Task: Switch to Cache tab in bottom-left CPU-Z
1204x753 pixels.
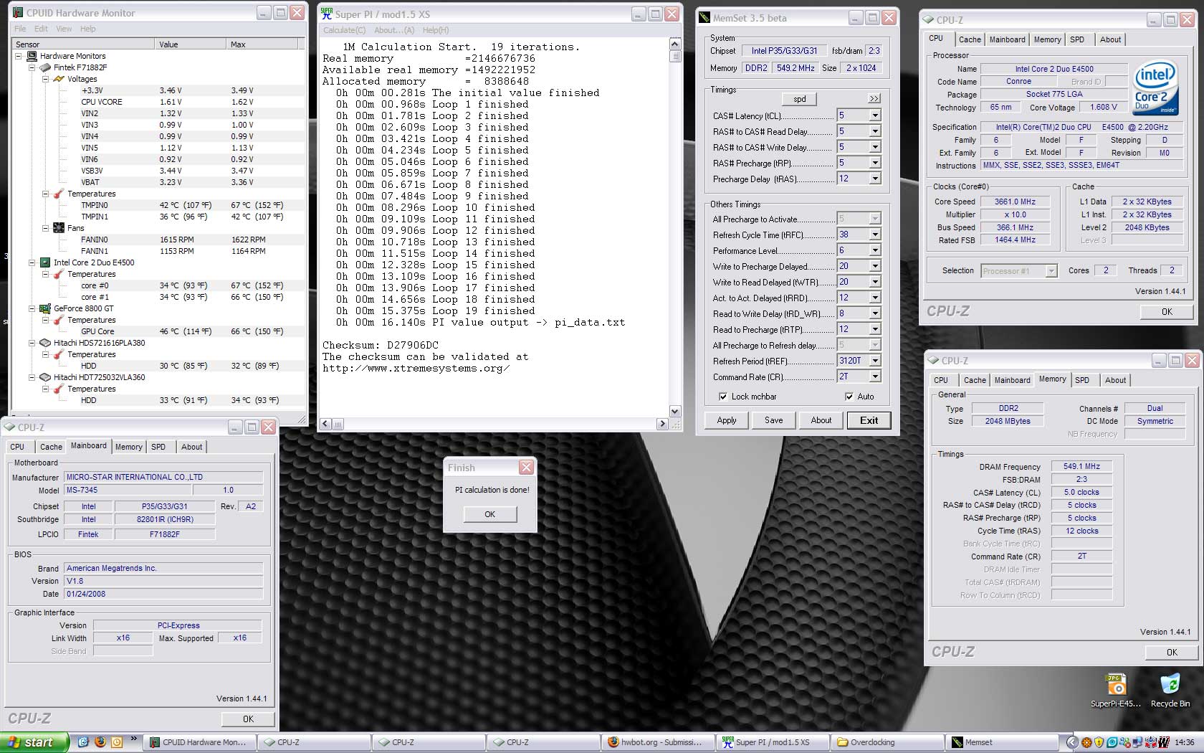Action: tap(51, 447)
